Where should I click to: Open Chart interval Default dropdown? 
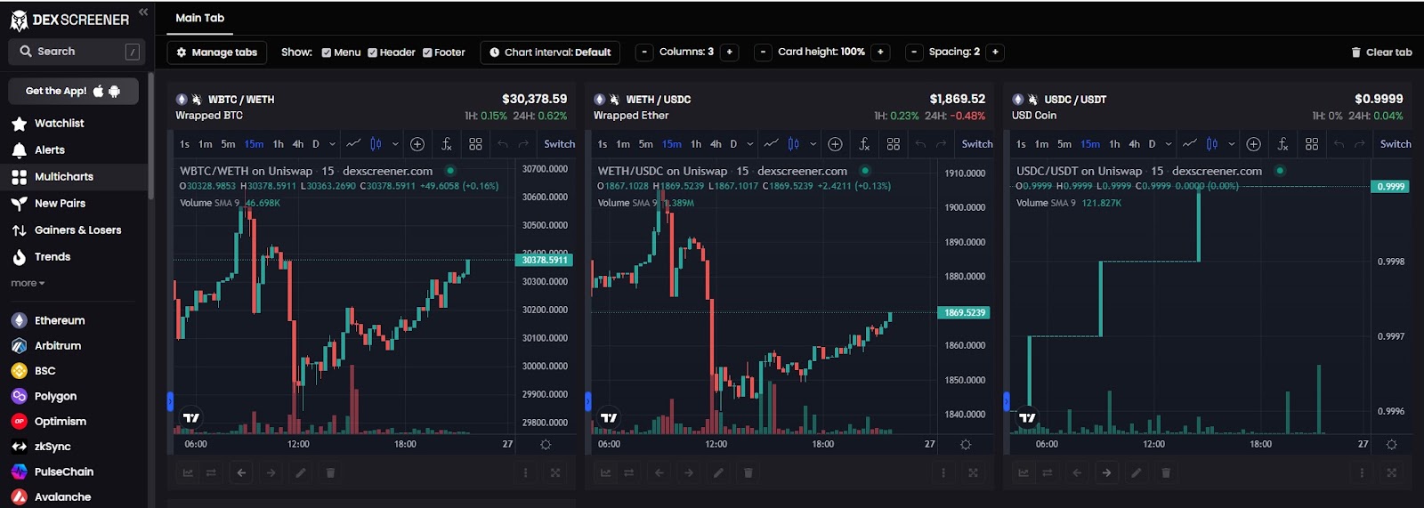(550, 52)
